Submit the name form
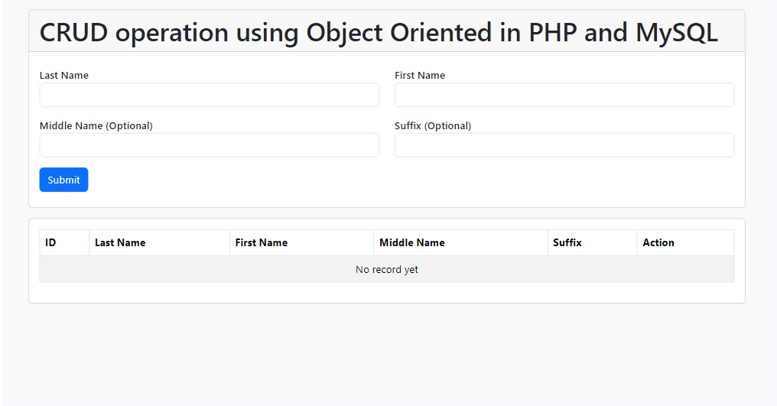 tap(64, 180)
